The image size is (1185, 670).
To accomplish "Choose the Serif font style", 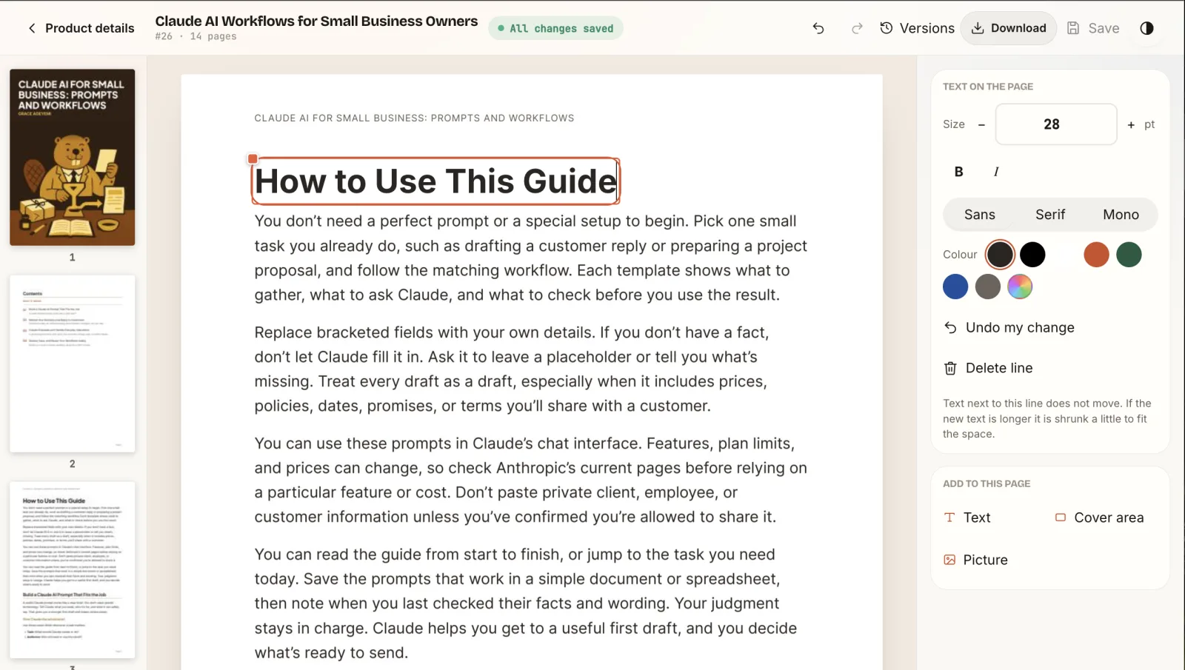I will [x=1050, y=215].
